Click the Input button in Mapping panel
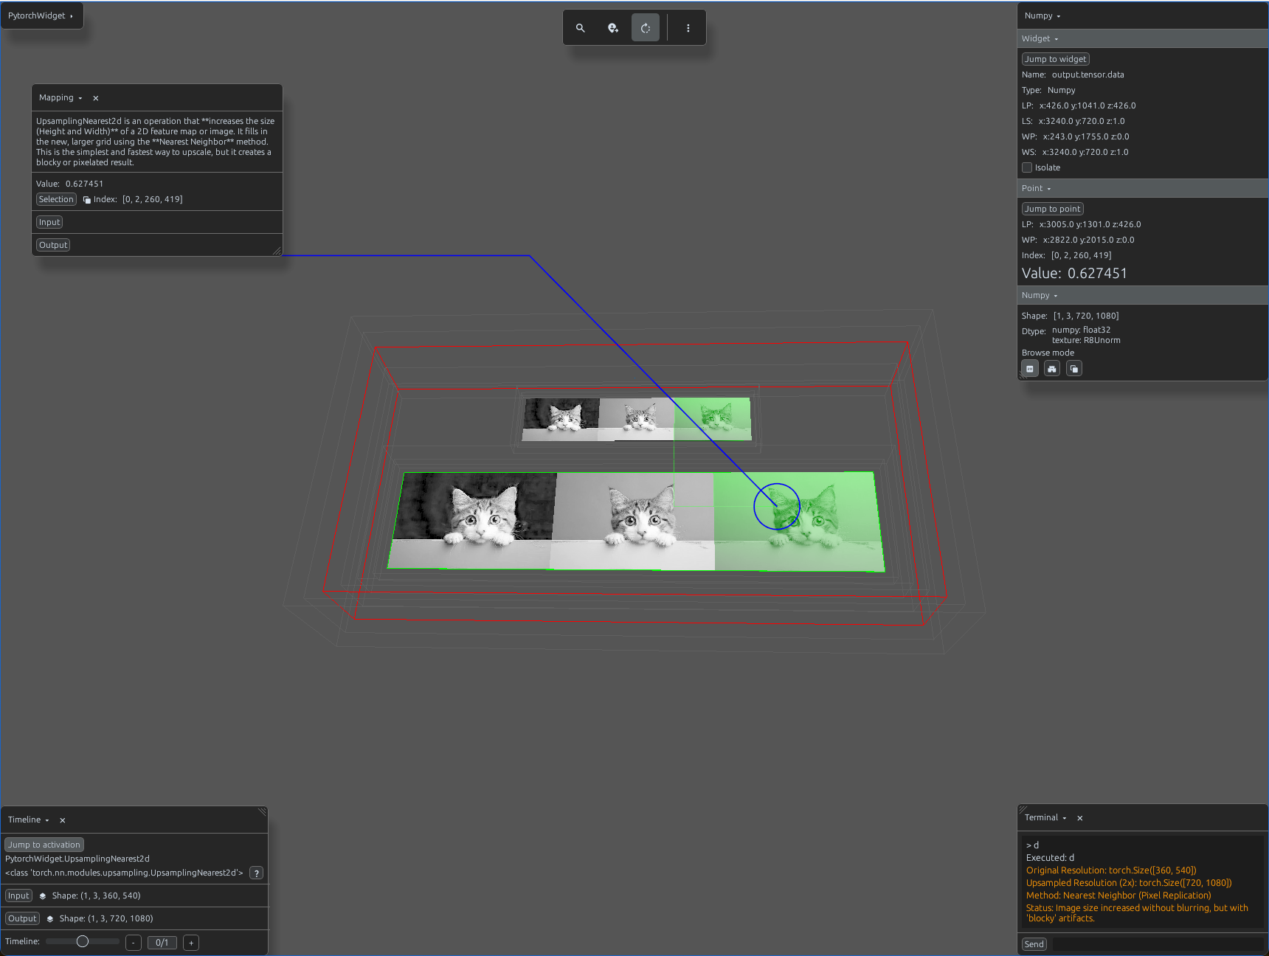 [49, 222]
